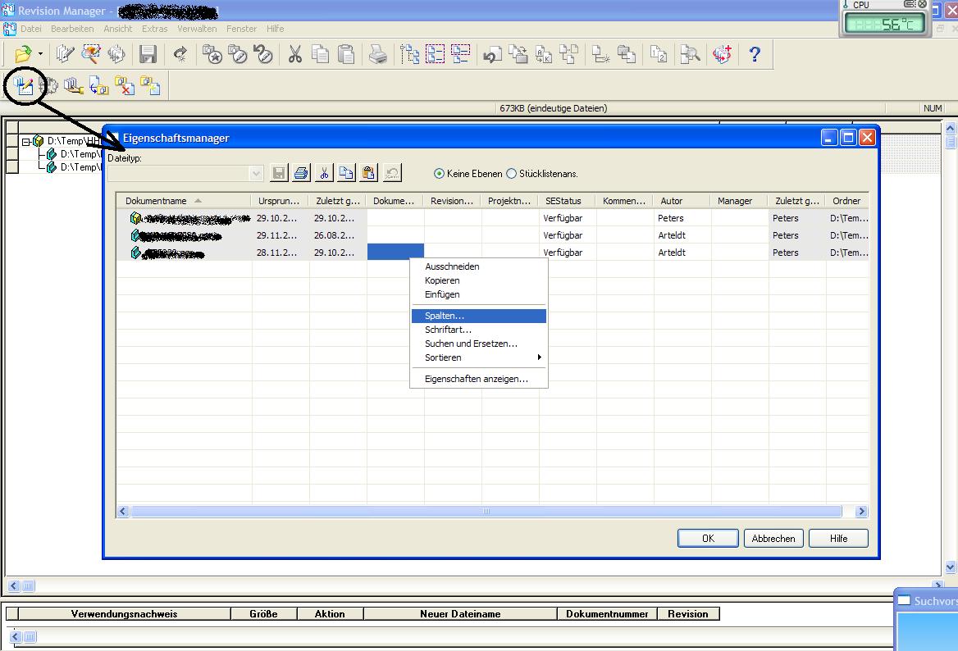
Task: Click the left arrow of the dialog's horizontal scrollbar
Action: (123, 511)
